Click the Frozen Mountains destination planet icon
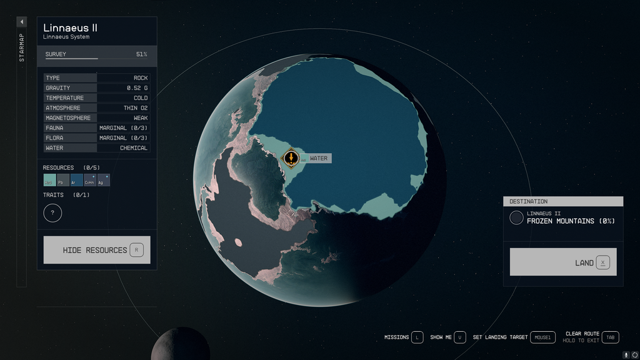640x360 pixels. point(517,217)
